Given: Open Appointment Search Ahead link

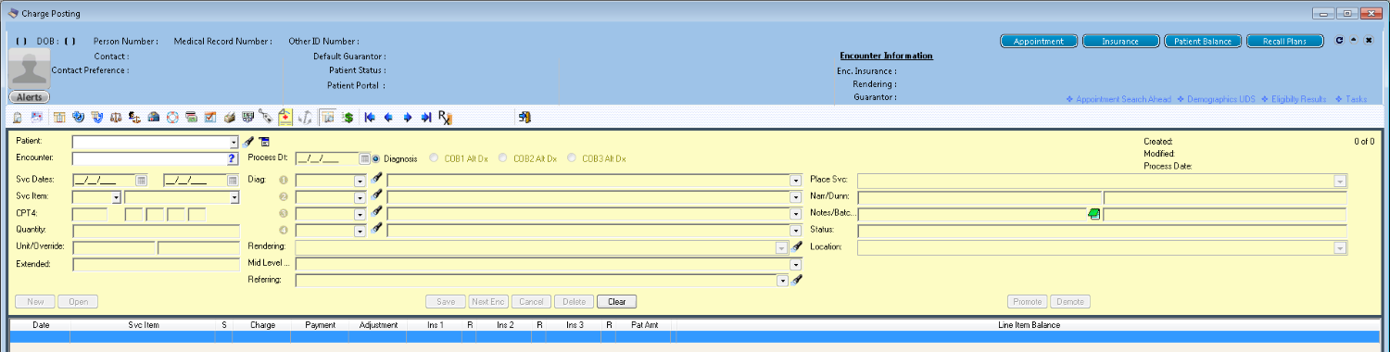Looking at the screenshot, I should 1118,99.
